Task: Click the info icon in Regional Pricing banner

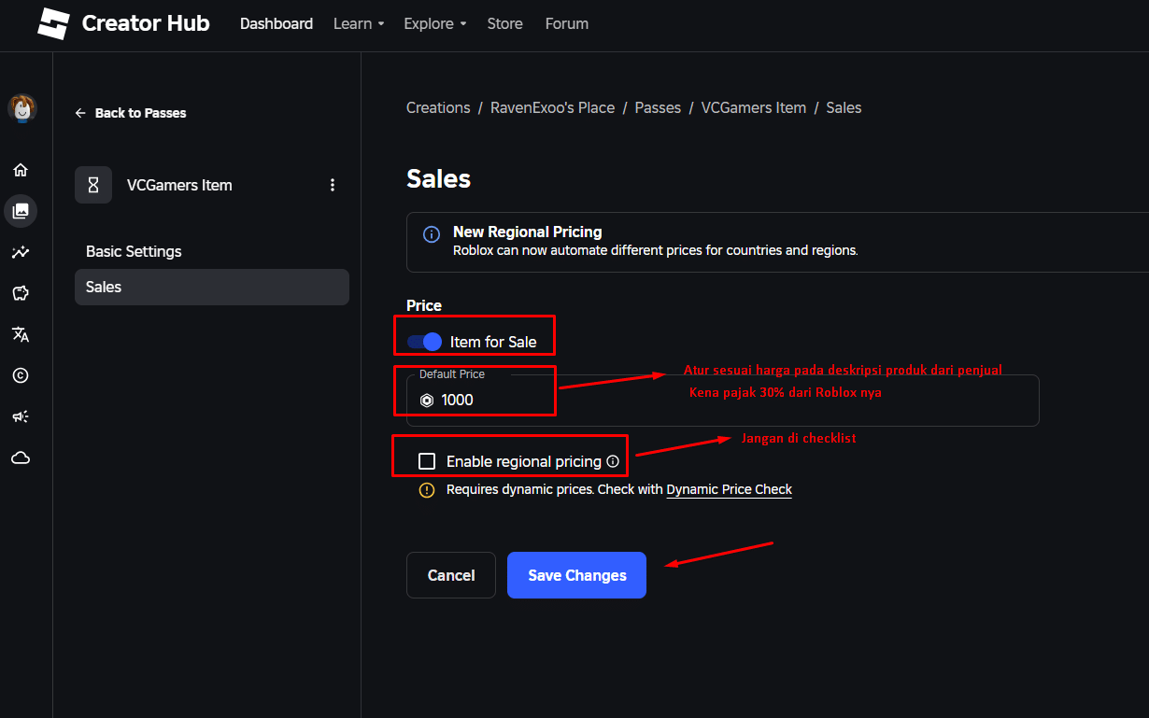Action: coord(432,234)
